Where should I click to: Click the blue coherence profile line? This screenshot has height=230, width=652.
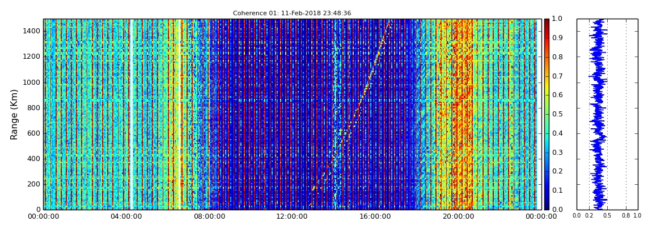click(x=598, y=114)
